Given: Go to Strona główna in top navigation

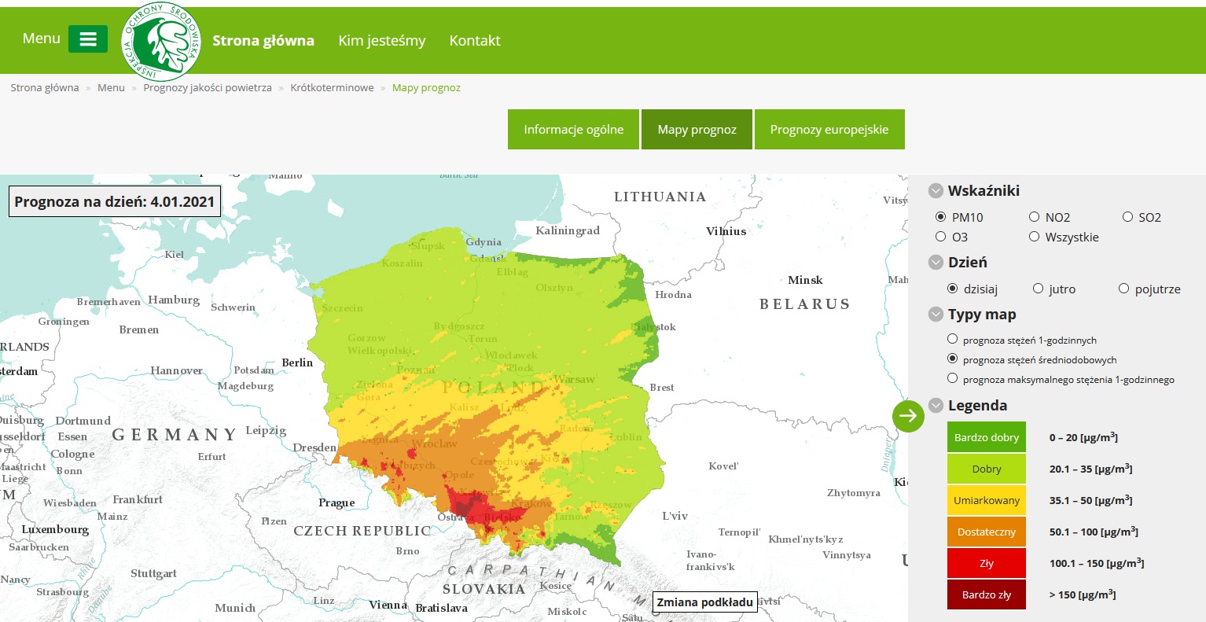Looking at the screenshot, I should tap(263, 40).
